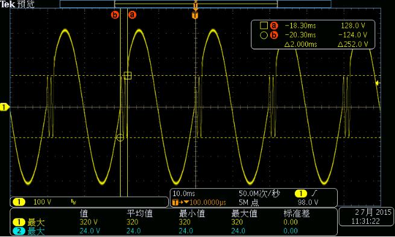Click the record position bar at top
The width and height of the screenshot is (395, 237).
pos(195,4)
